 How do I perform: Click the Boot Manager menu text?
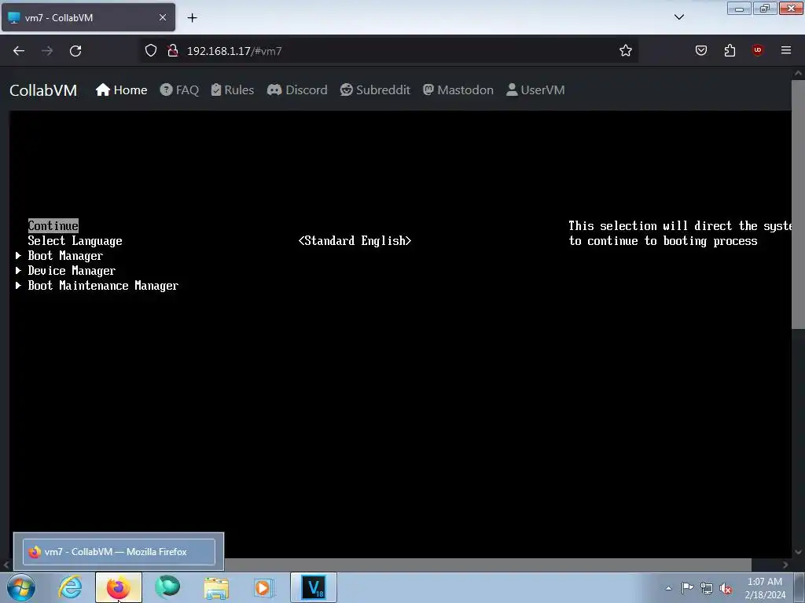pyautogui.click(x=65, y=255)
